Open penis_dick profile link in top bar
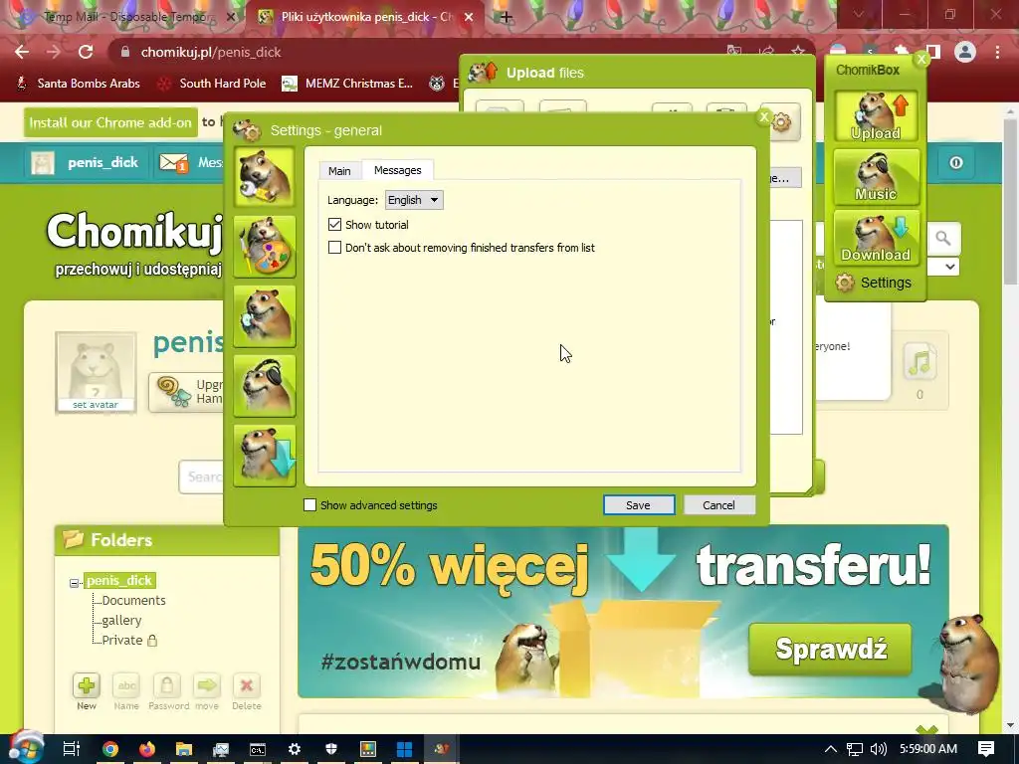Screen dimensions: 1019x764 pos(102,162)
